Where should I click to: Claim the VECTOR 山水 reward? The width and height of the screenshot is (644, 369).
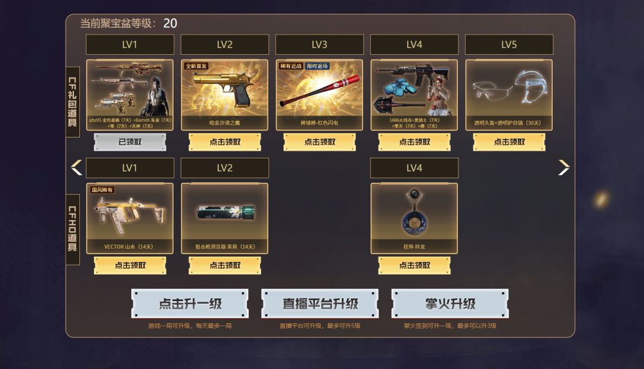130,265
